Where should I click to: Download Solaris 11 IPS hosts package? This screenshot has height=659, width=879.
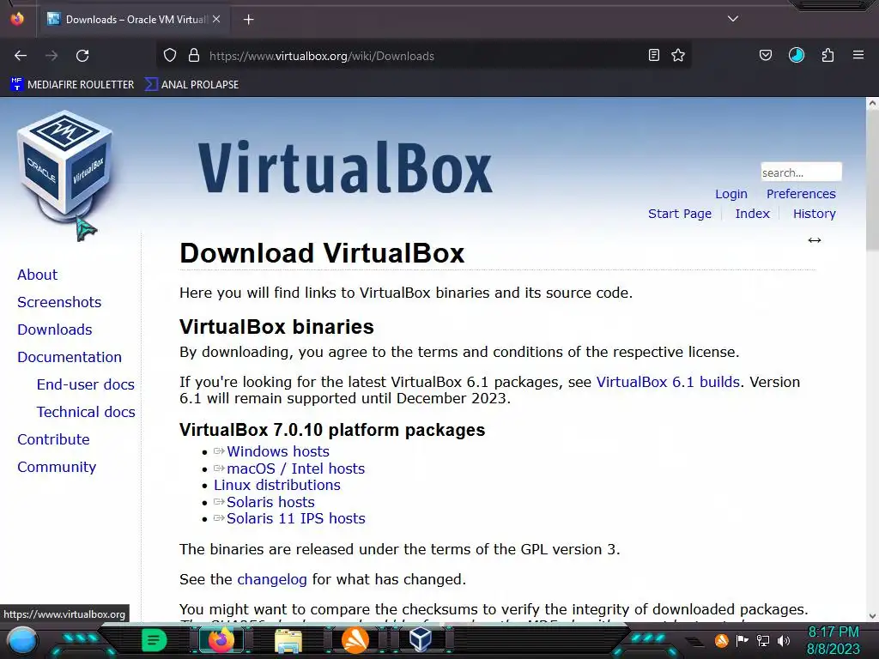click(296, 518)
